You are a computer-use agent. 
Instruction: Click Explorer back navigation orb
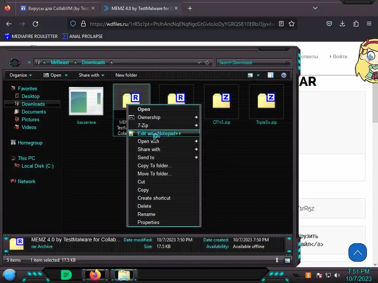coord(14,63)
